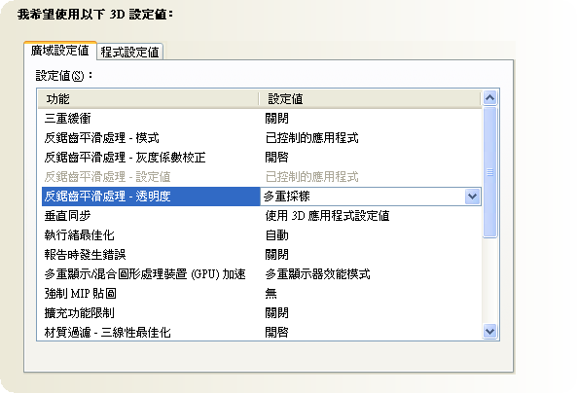578x394 pixels.
Task: Click the 設定值 column header
Action: point(370,99)
